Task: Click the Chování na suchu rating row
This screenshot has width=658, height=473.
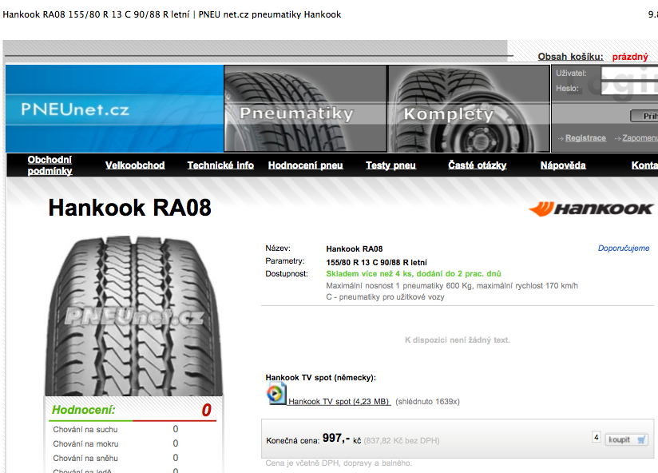Action: (x=116, y=429)
